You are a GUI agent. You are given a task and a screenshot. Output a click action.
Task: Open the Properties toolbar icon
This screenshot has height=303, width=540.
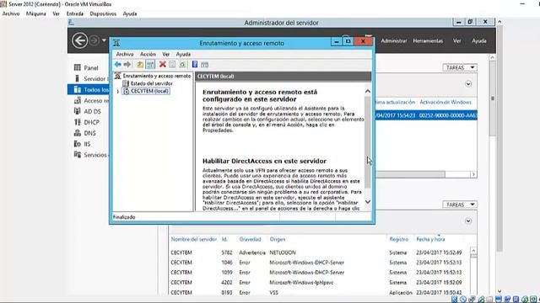172,65
